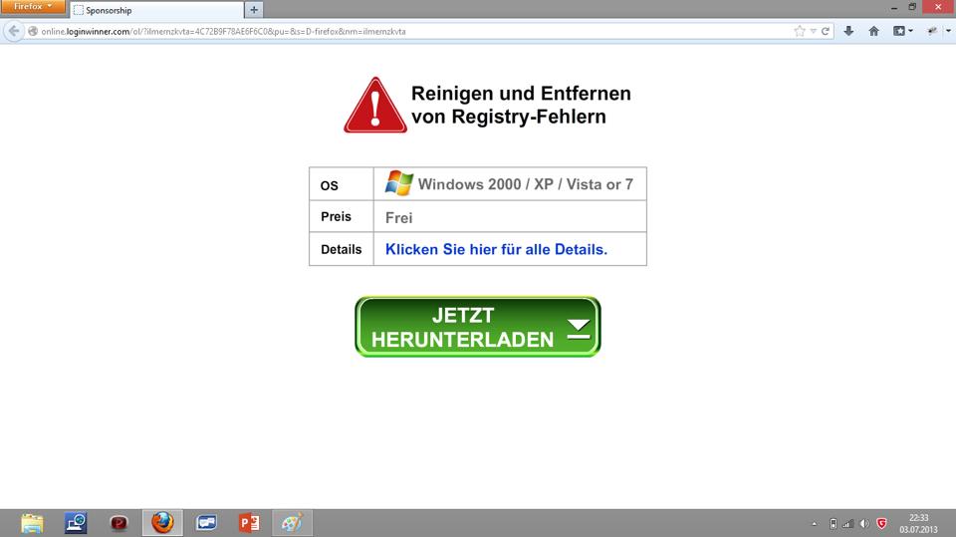The height and width of the screenshot is (537, 956).
Task: Bookmark this page with the star icon
Action: 799,31
